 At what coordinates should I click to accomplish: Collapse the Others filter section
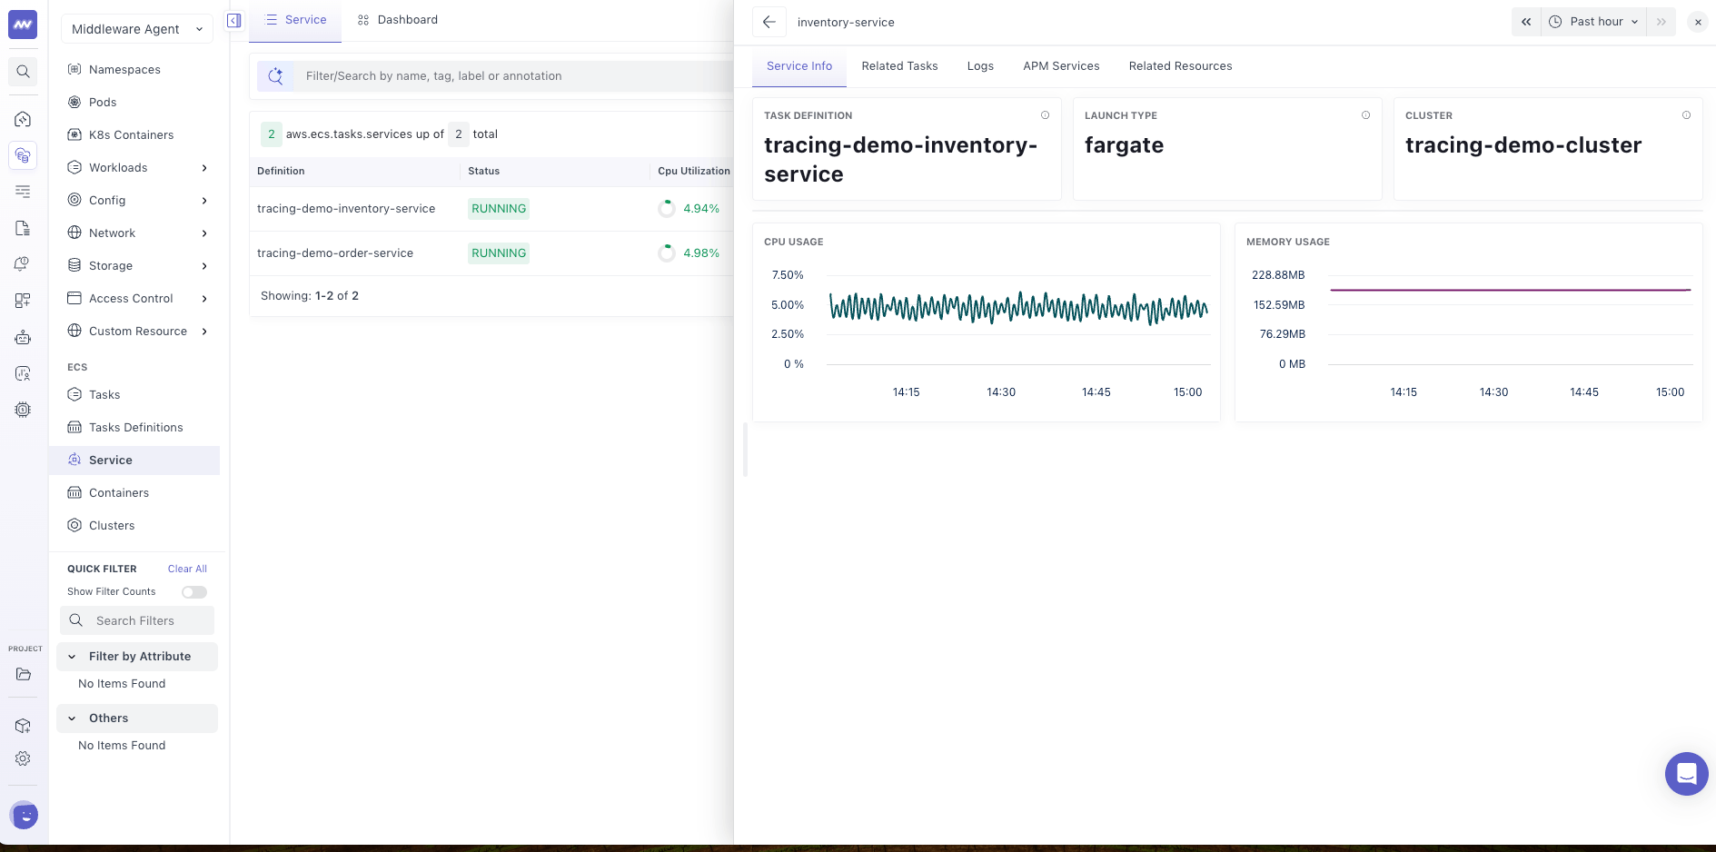137,718
